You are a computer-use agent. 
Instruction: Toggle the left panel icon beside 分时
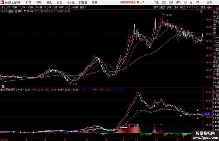(2, 7)
